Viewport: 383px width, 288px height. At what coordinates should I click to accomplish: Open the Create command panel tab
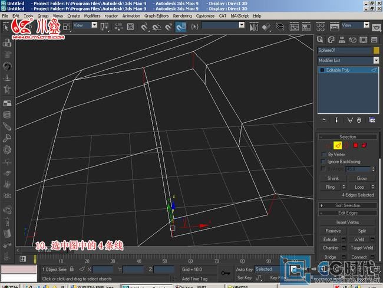click(320, 40)
